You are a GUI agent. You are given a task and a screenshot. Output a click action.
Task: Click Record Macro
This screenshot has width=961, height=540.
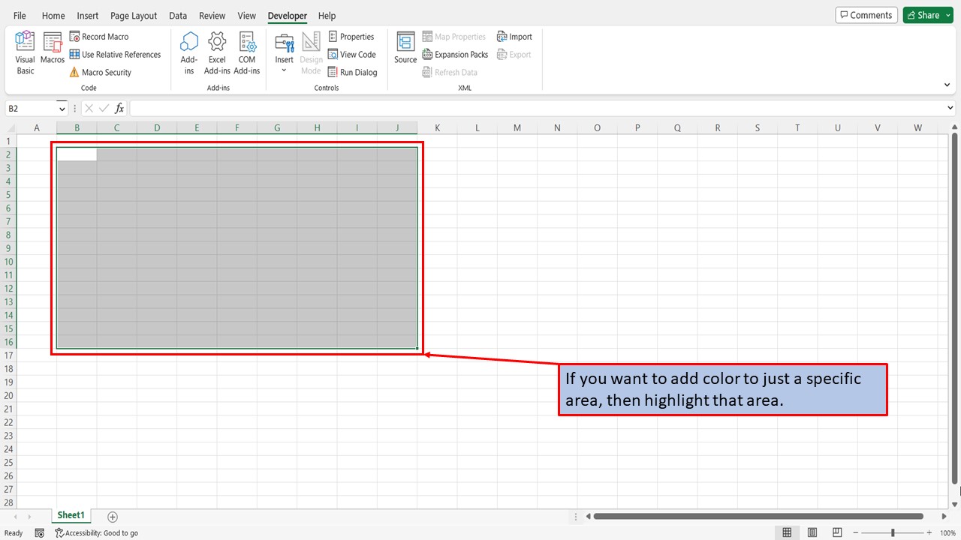pos(99,37)
